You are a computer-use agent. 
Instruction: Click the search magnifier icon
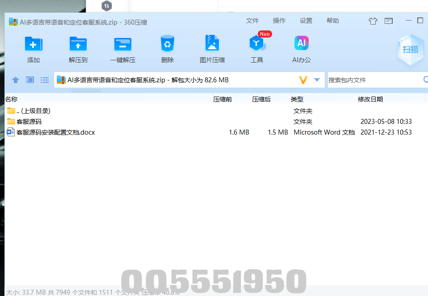click(426, 80)
